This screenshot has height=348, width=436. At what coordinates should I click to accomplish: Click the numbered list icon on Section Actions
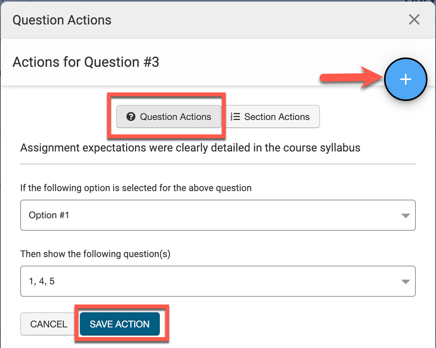coord(235,117)
